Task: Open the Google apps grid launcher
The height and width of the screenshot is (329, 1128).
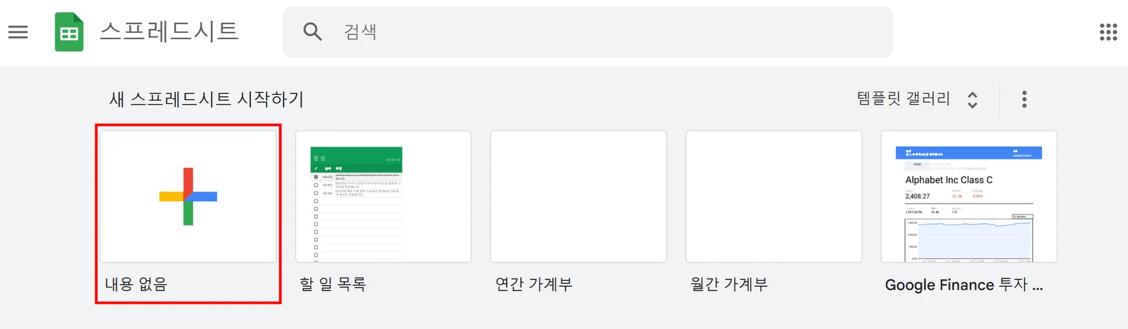Action: 1108,32
